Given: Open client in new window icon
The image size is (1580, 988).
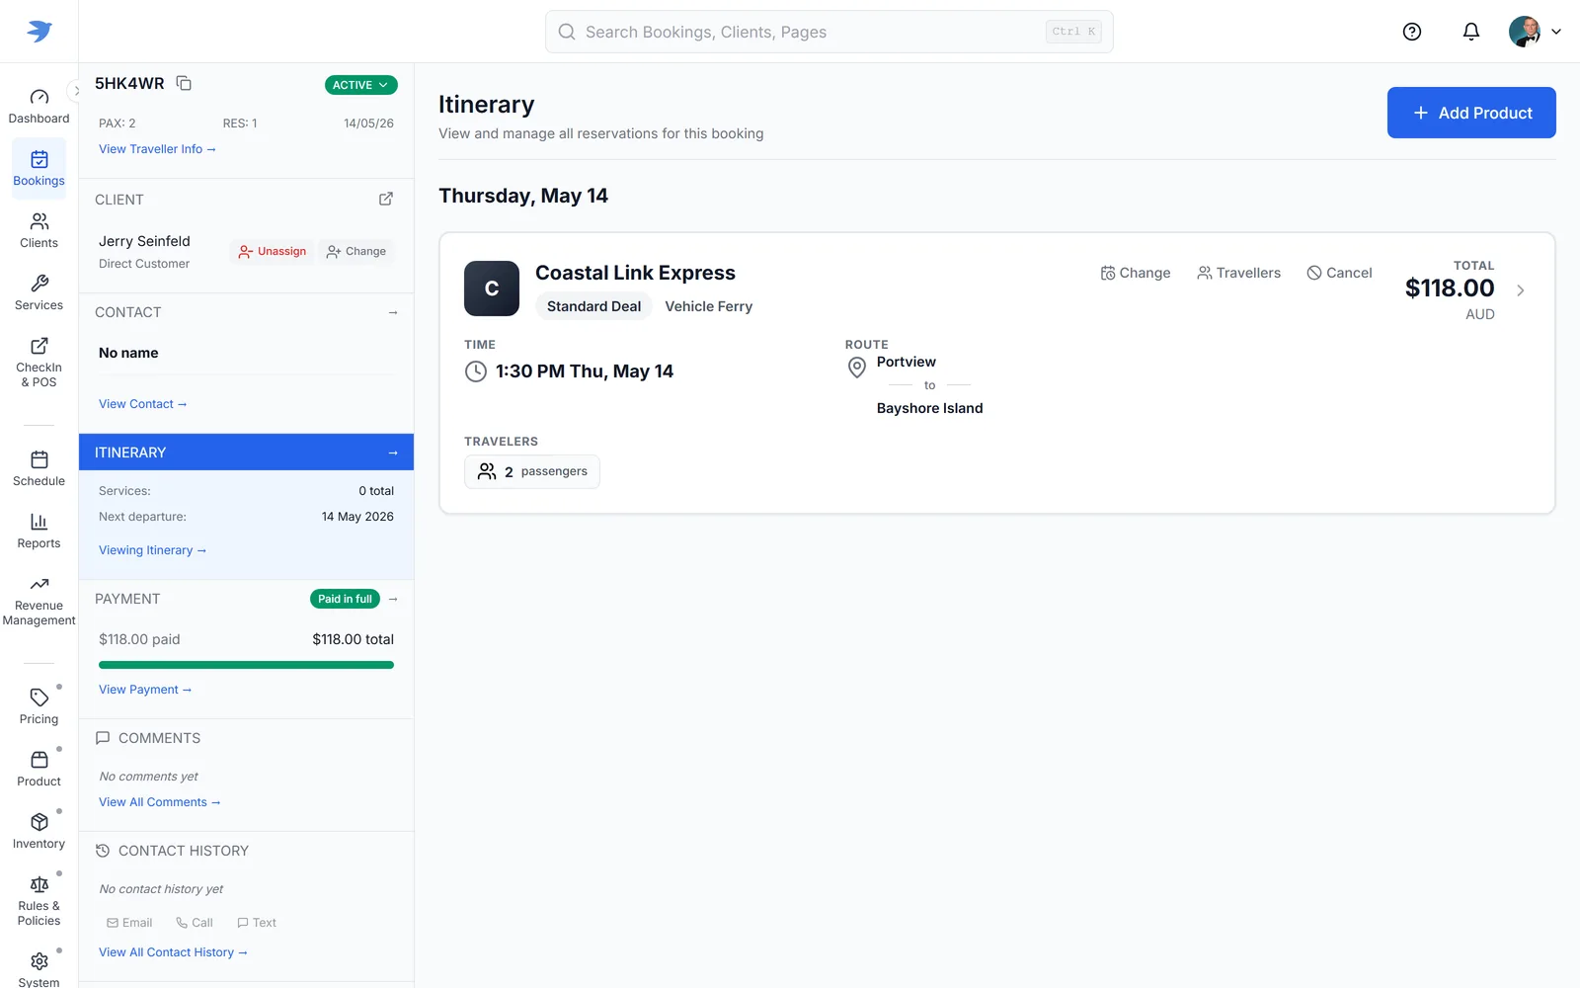Looking at the screenshot, I should (386, 199).
